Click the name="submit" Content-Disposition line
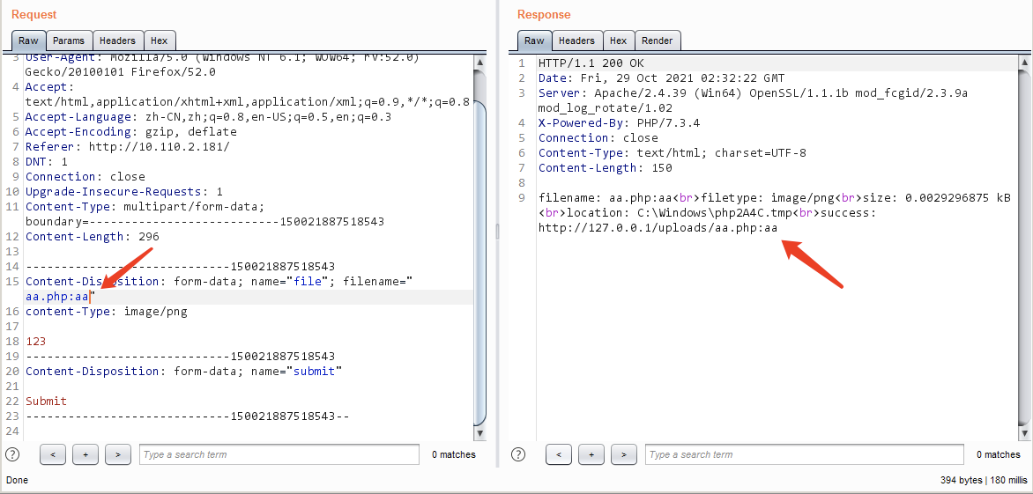 [x=184, y=372]
